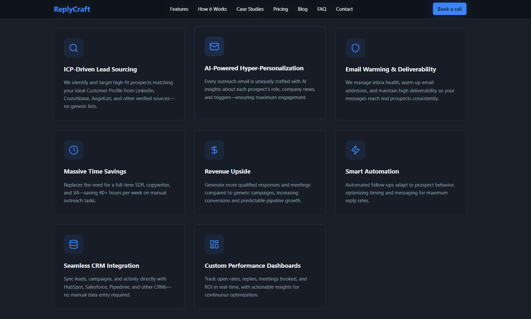The image size is (531, 319).
Task: Click the ReplyCraft logo
Action: pyautogui.click(x=72, y=9)
